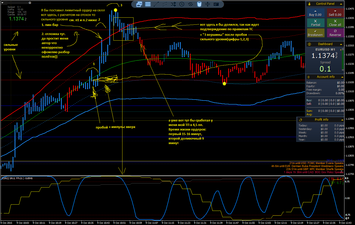Click the Breakeven button
The image size is (355, 225).
pyautogui.click(x=315, y=33)
